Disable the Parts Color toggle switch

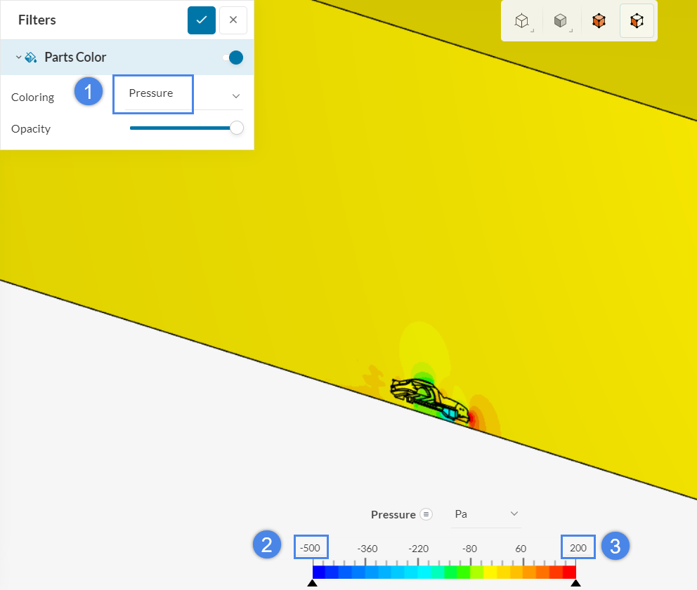233,57
